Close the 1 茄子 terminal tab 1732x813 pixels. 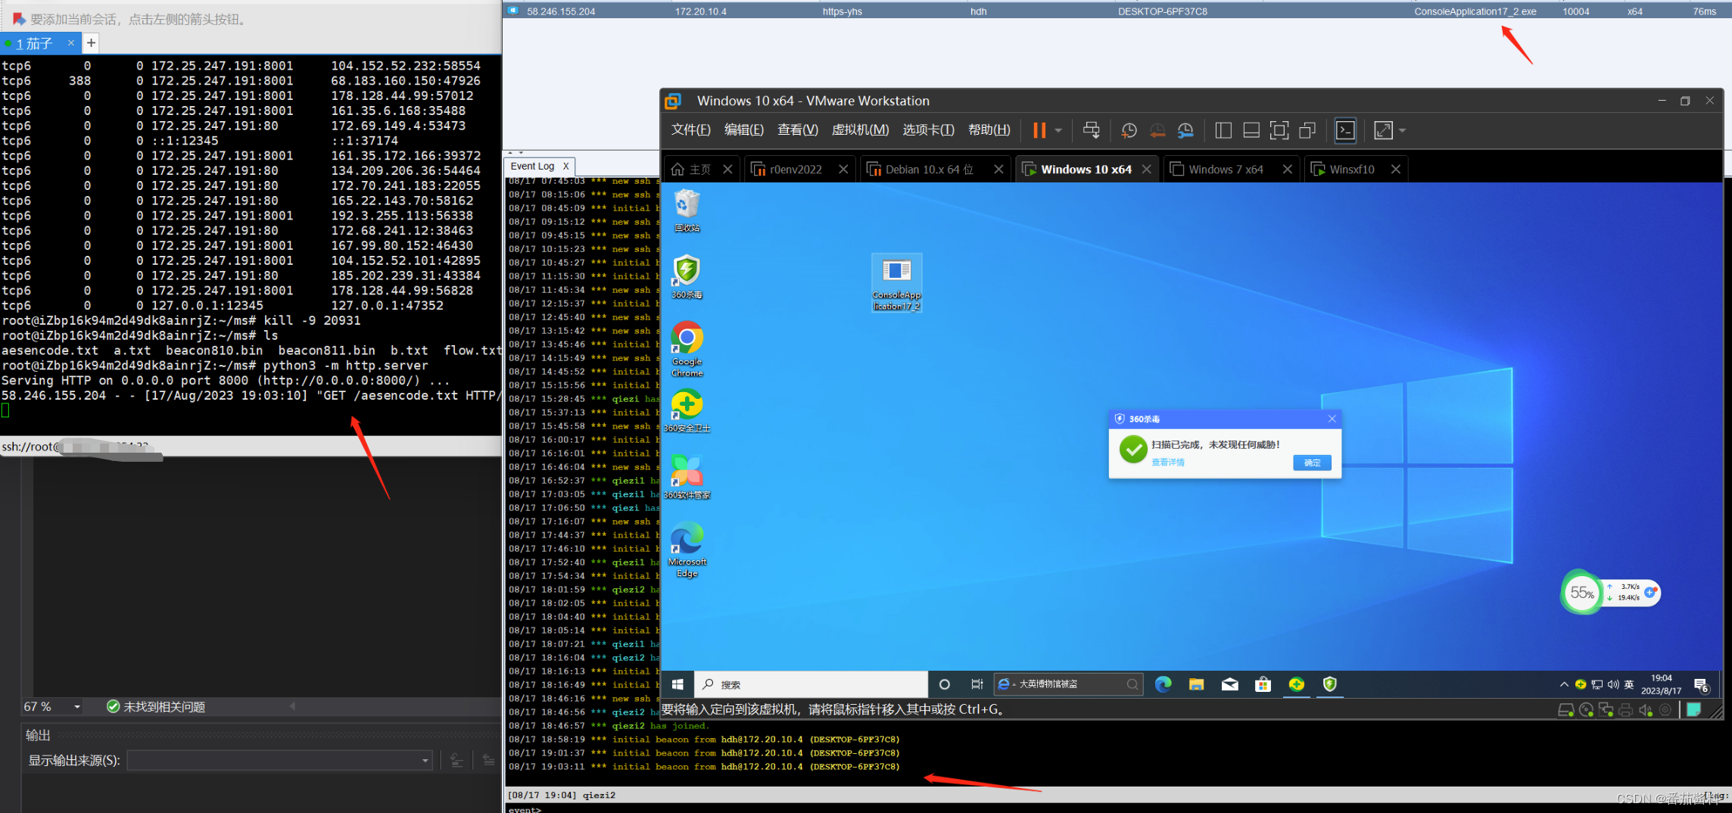pyautogui.click(x=71, y=43)
